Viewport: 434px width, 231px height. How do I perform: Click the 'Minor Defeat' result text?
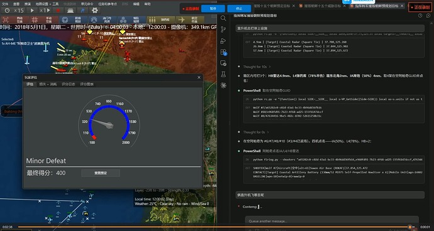point(46,161)
